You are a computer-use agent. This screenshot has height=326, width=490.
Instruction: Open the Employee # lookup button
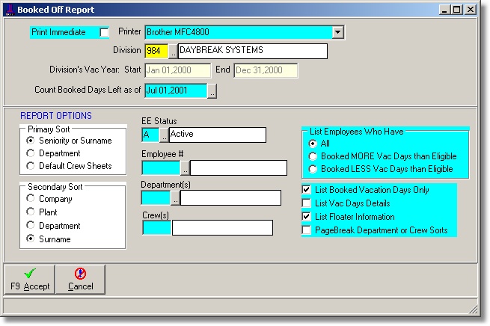pyautogui.click(x=185, y=167)
